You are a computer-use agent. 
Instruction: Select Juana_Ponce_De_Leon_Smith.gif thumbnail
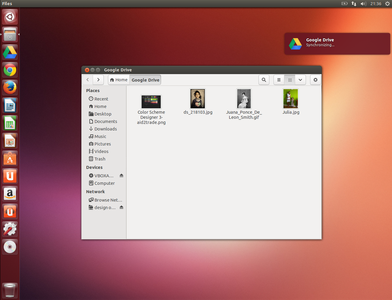[x=244, y=99]
